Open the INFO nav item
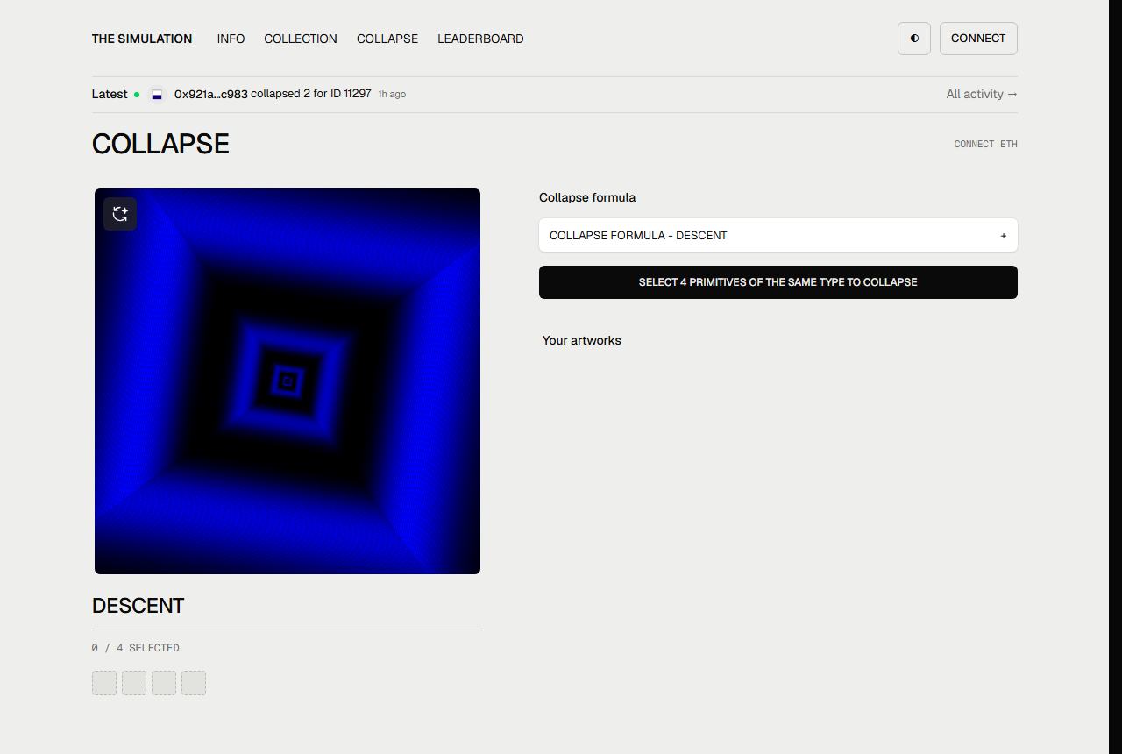1122x754 pixels. tap(231, 39)
